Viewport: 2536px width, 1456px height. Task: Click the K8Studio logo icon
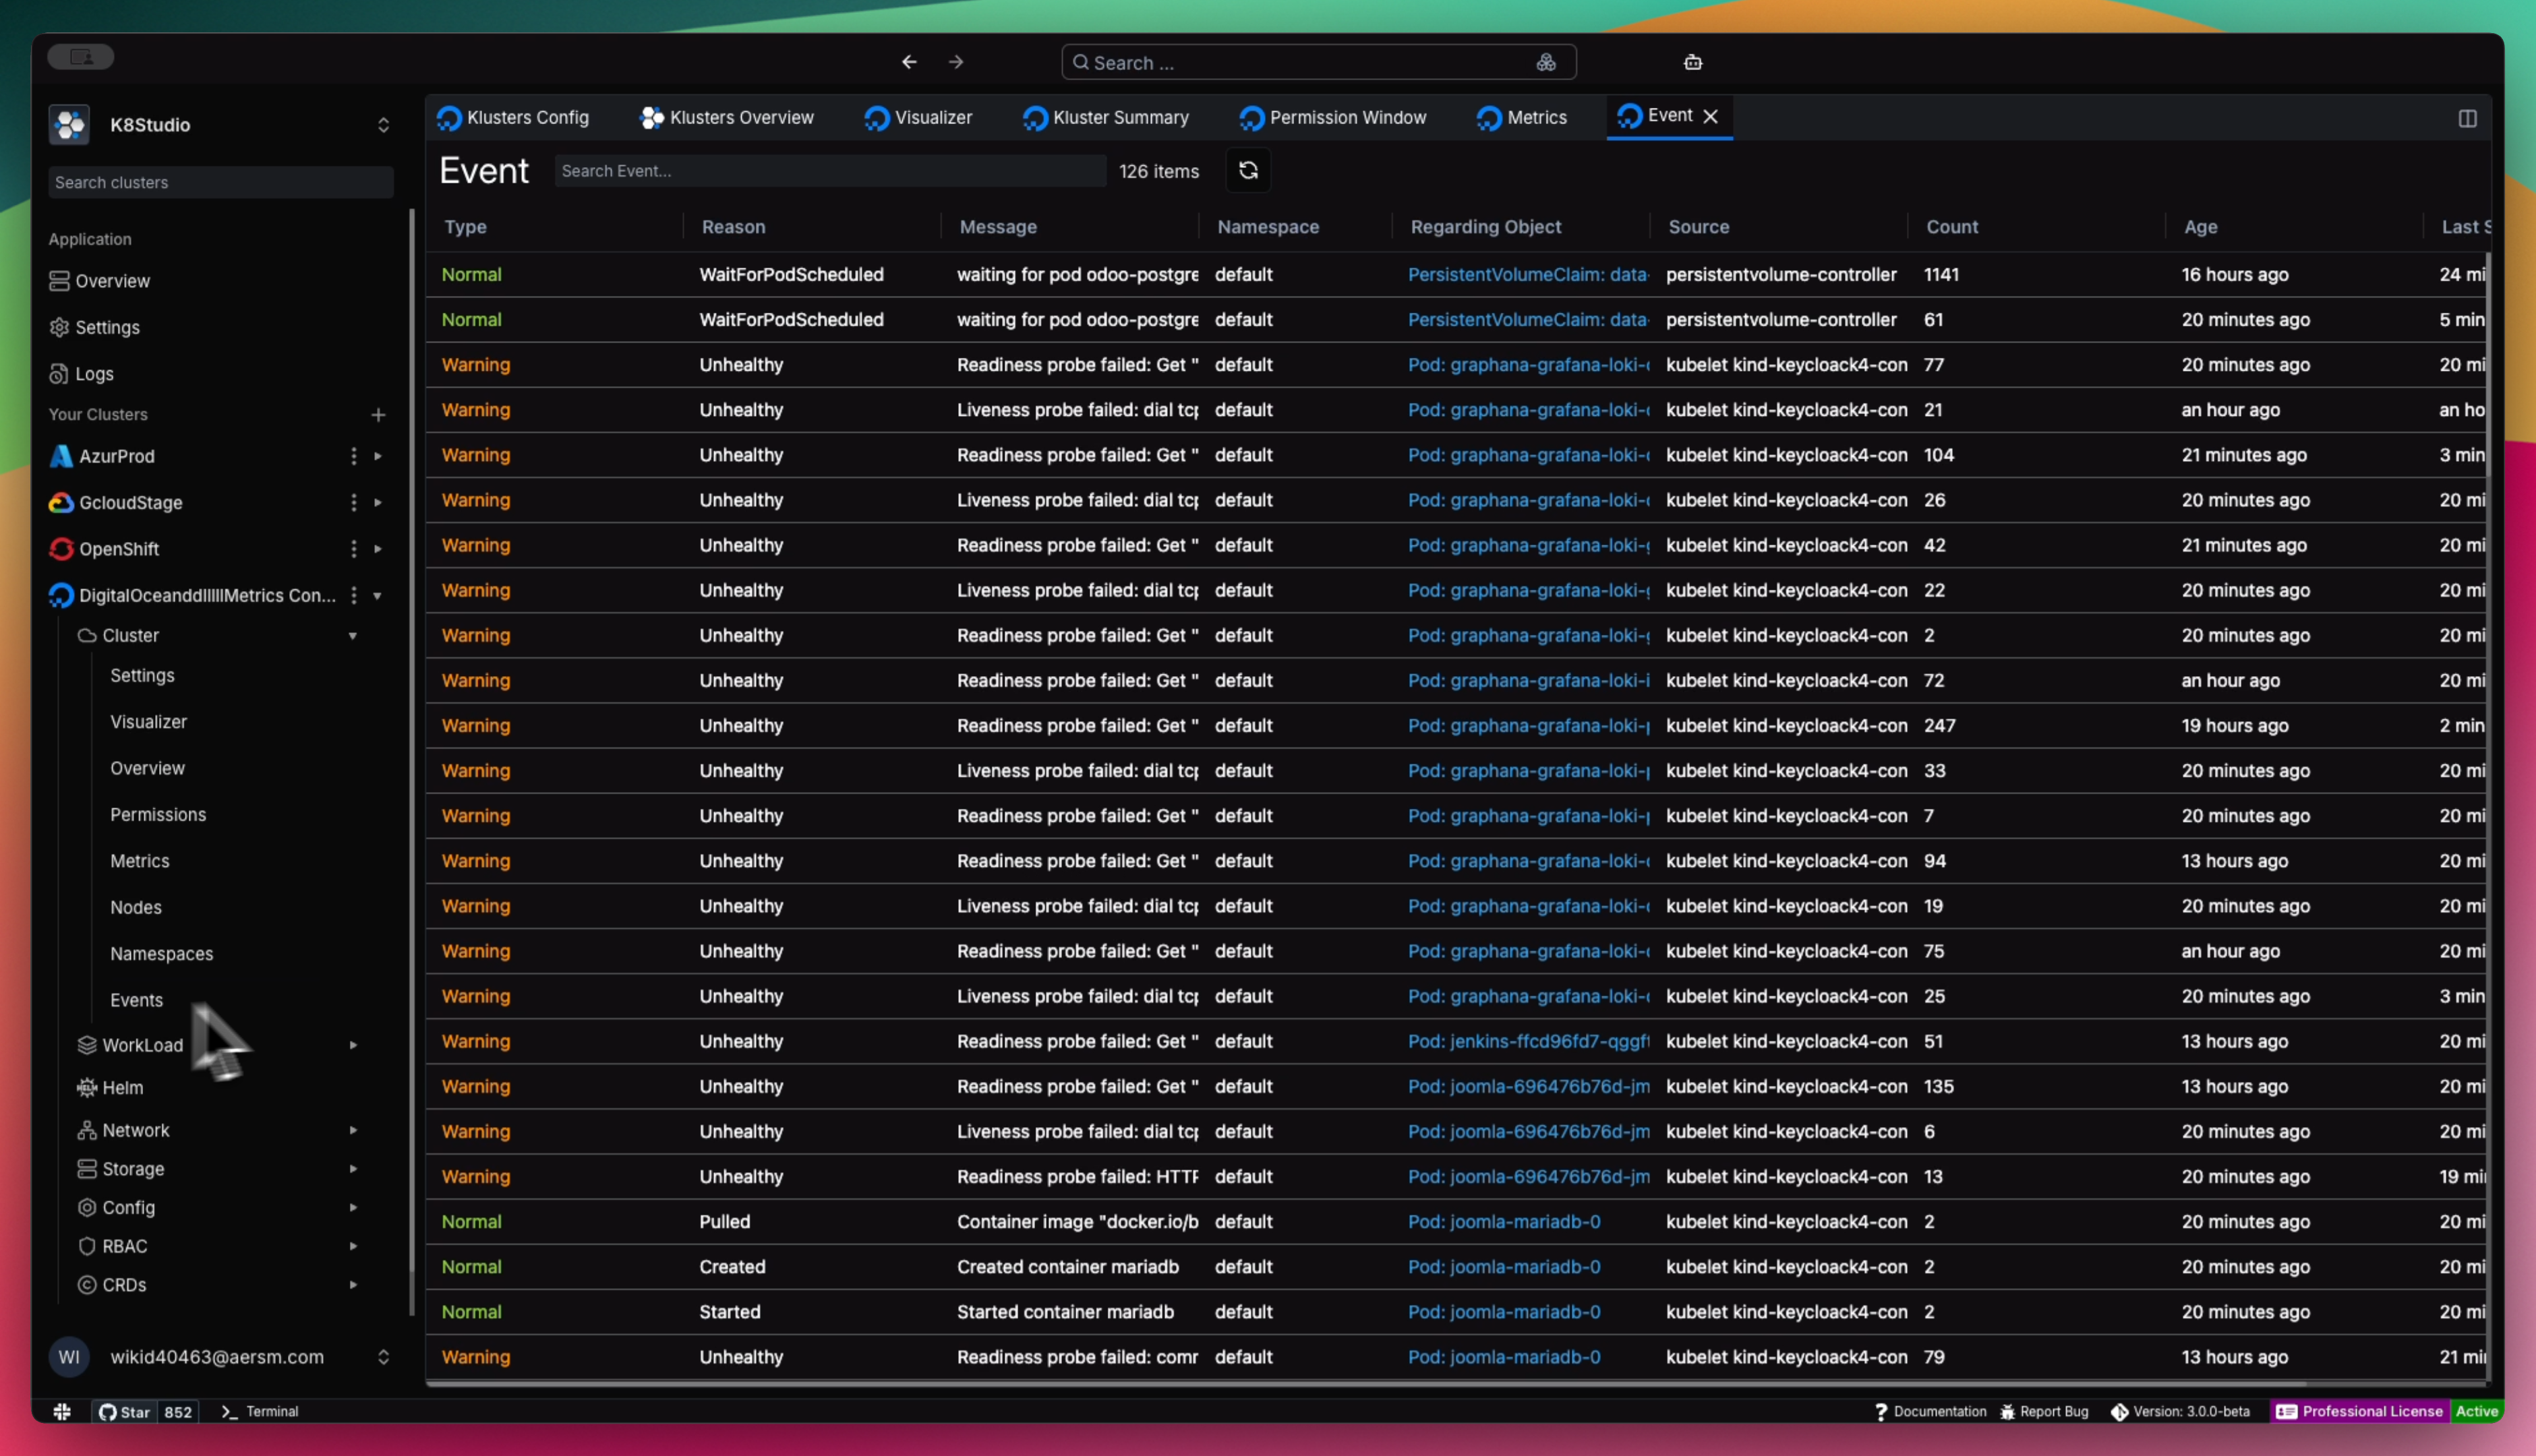point(69,124)
